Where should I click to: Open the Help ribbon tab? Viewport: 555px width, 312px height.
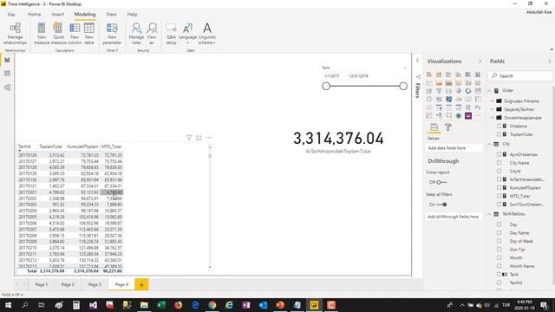(132, 15)
